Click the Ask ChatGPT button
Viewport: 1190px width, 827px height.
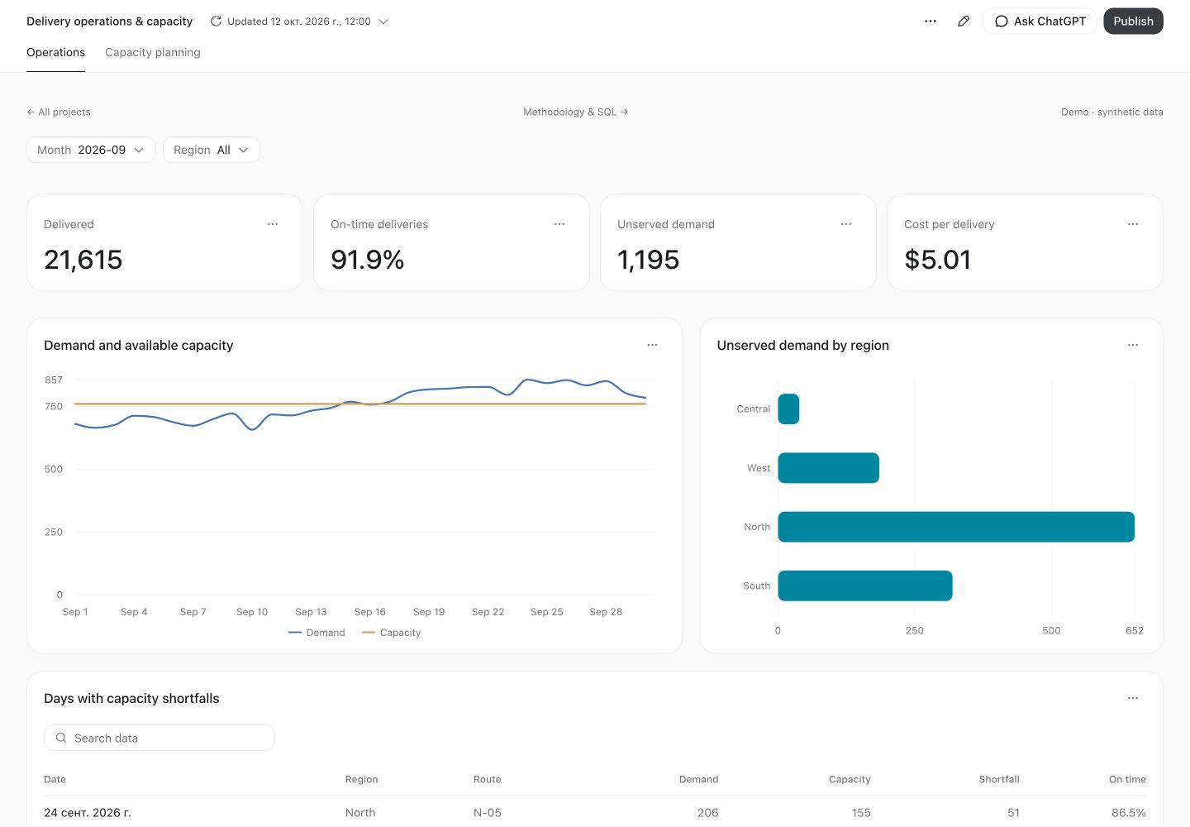click(1040, 22)
